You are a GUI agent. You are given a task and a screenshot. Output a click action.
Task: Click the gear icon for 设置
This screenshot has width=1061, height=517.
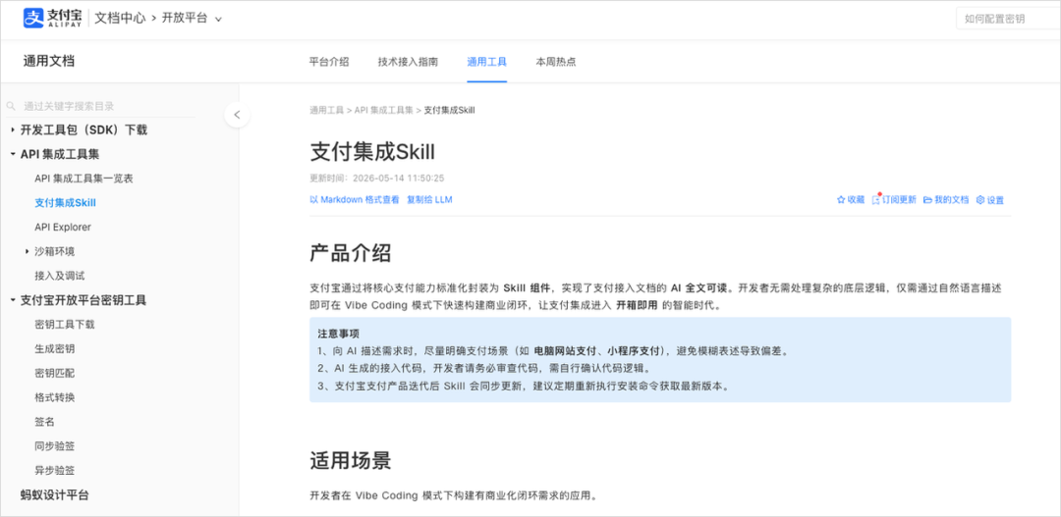979,200
